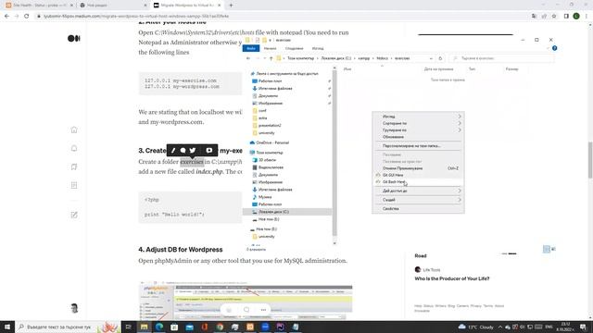This screenshot has width=593, height=333.
Task: Expand Групиране по submenu
Action: (x=460, y=129)
